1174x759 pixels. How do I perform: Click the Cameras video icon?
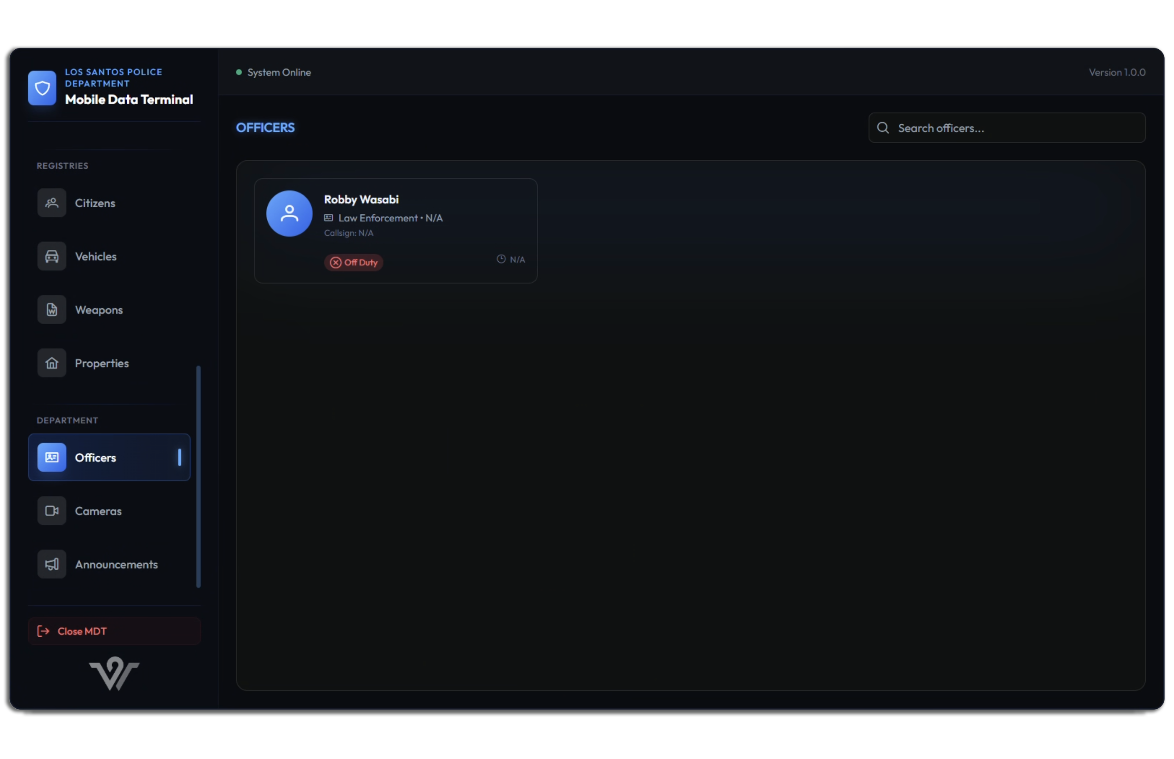52,511
